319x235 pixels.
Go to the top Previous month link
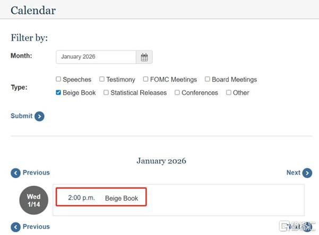pos(36,172)
